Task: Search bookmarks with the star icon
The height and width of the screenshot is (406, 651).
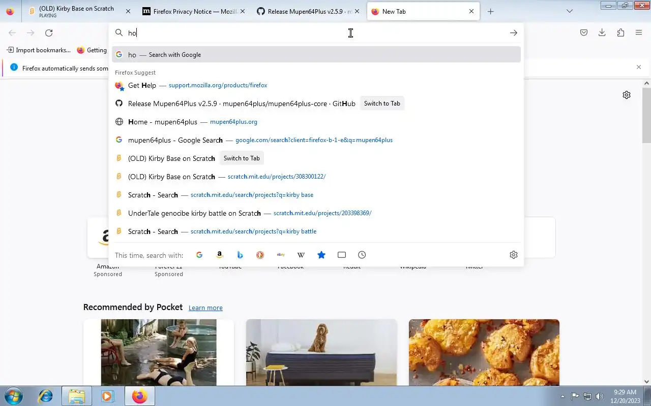Action: [321, 255]
